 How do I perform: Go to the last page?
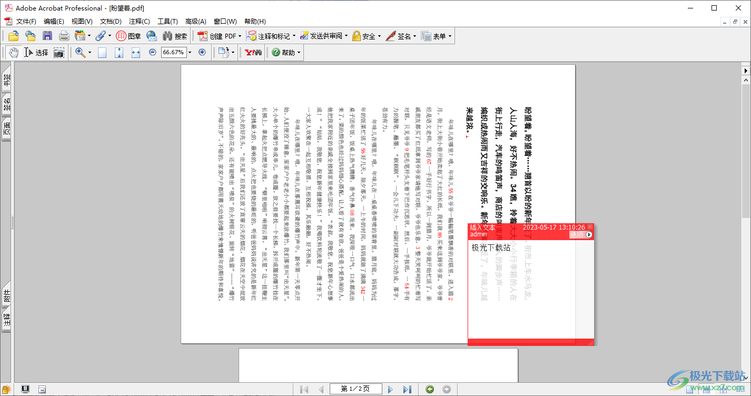(407, 389)
